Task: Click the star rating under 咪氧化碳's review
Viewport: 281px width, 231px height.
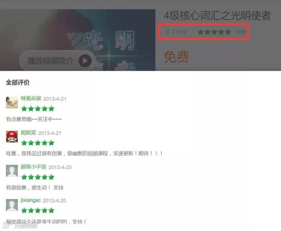Action: tap(37, 108)
